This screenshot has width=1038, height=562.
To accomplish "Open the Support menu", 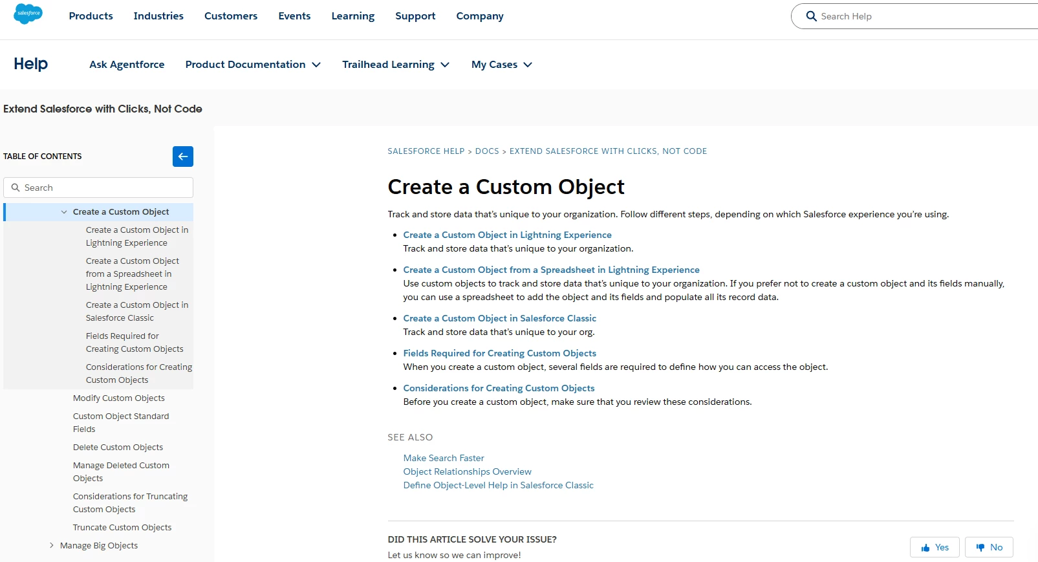I will pos(415,16).
